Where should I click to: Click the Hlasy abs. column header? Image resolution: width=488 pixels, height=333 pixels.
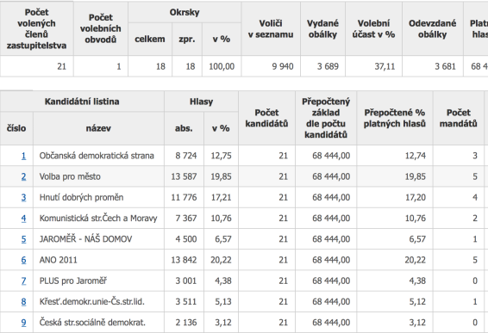184,128
